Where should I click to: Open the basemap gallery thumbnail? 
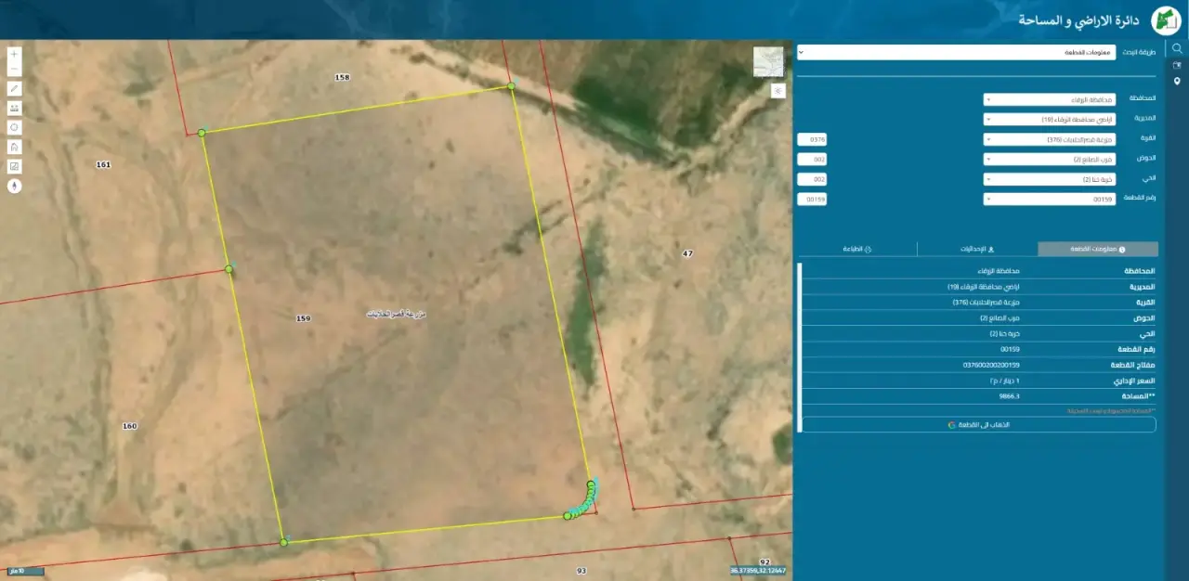768,62
